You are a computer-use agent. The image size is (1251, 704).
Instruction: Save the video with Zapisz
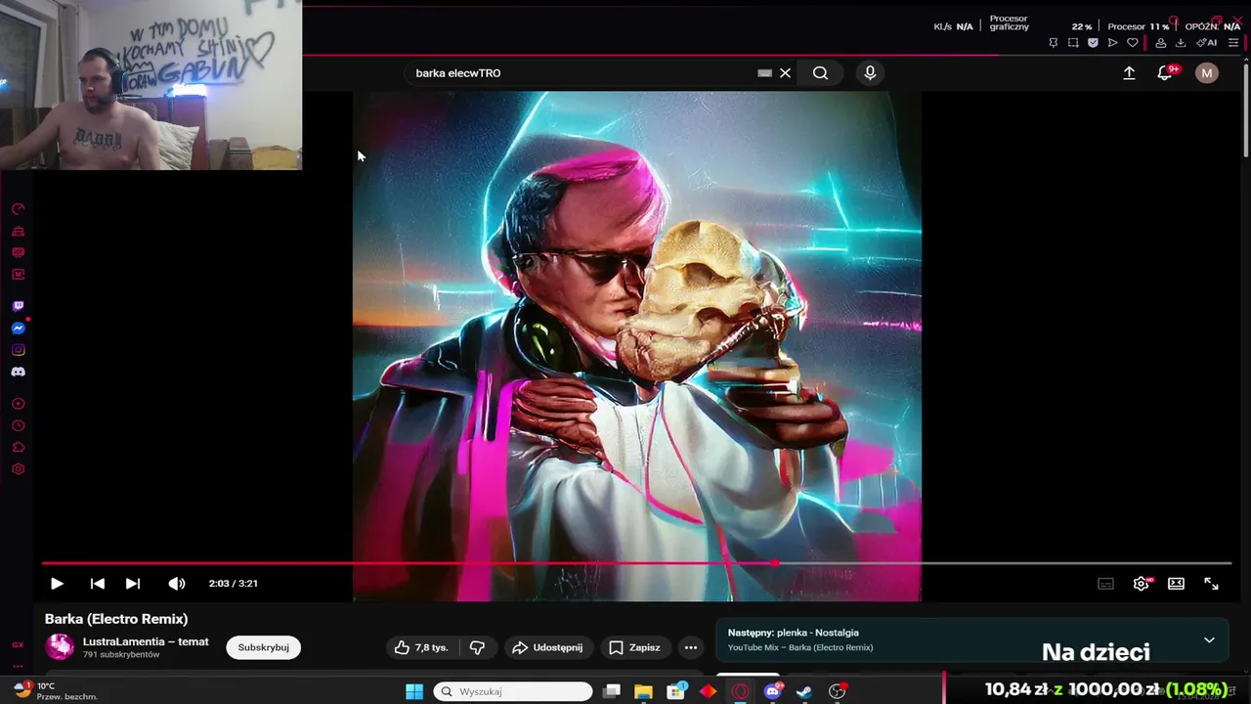634,647
